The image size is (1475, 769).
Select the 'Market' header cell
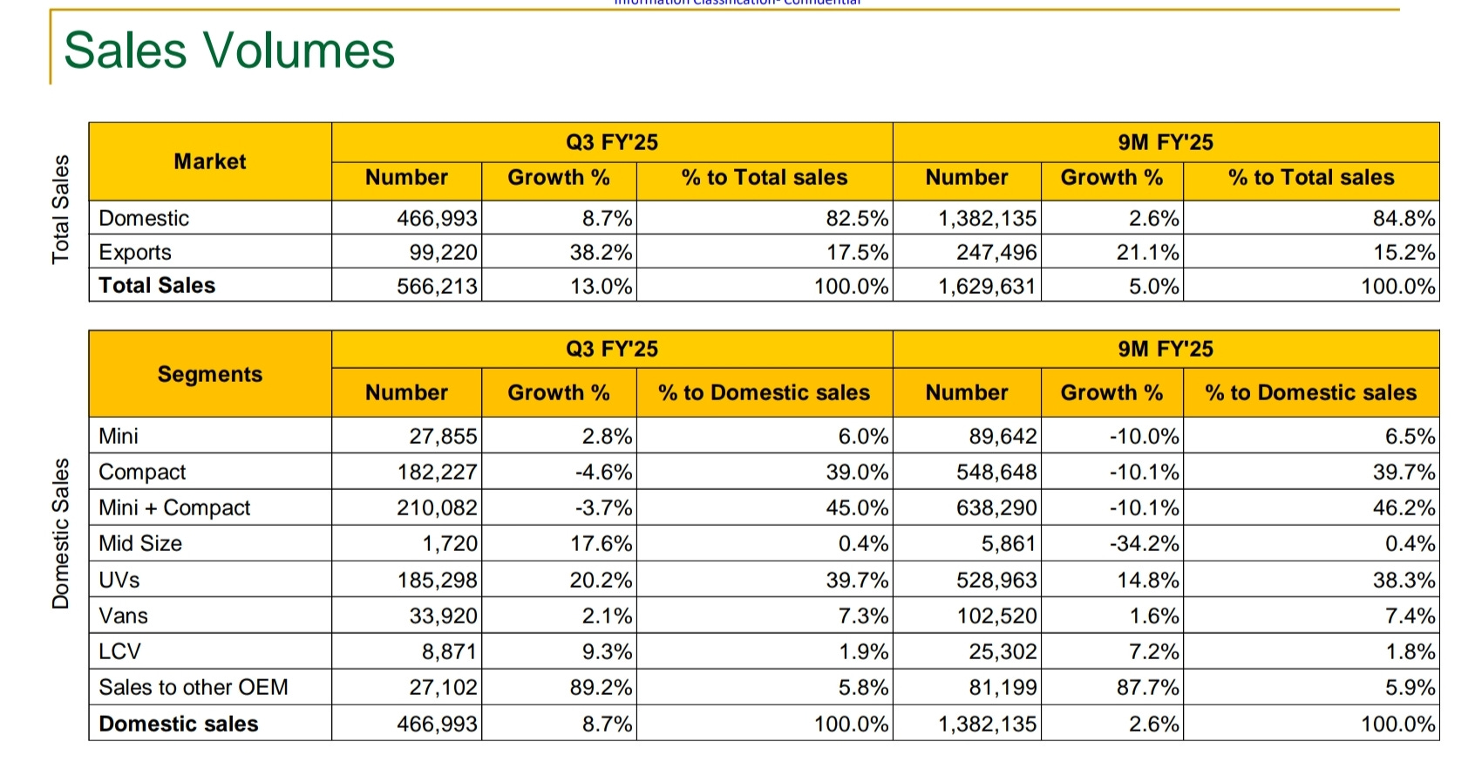coord(210,161)
